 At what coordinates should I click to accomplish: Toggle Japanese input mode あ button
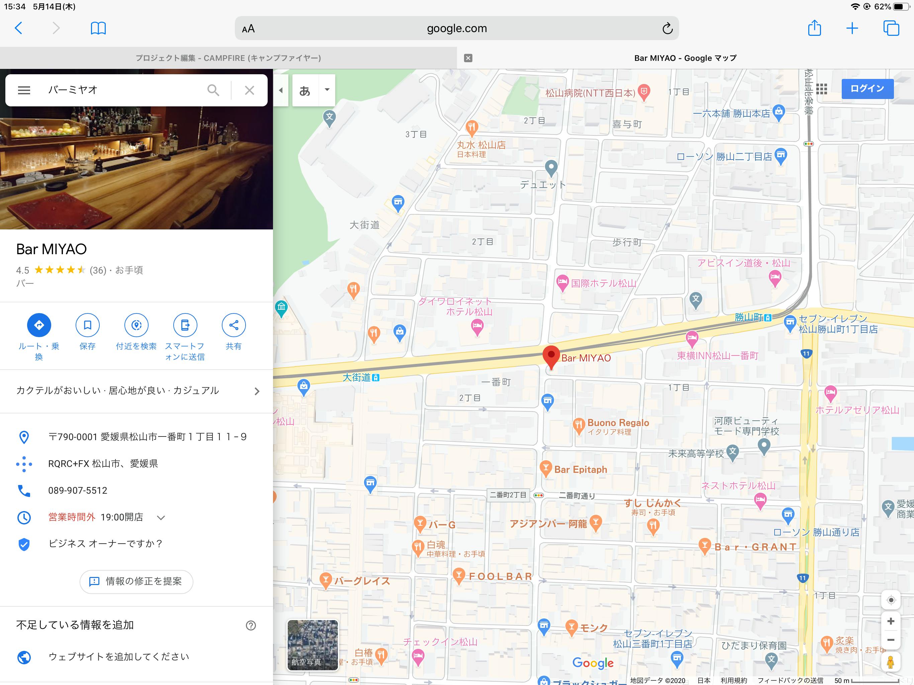tap(305, 90)
